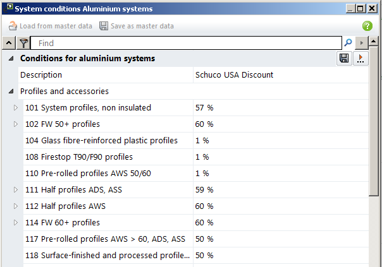
Task: Expand 101 System profiles, non insulated
Action: pyautogui.click(x=16, y=108)
